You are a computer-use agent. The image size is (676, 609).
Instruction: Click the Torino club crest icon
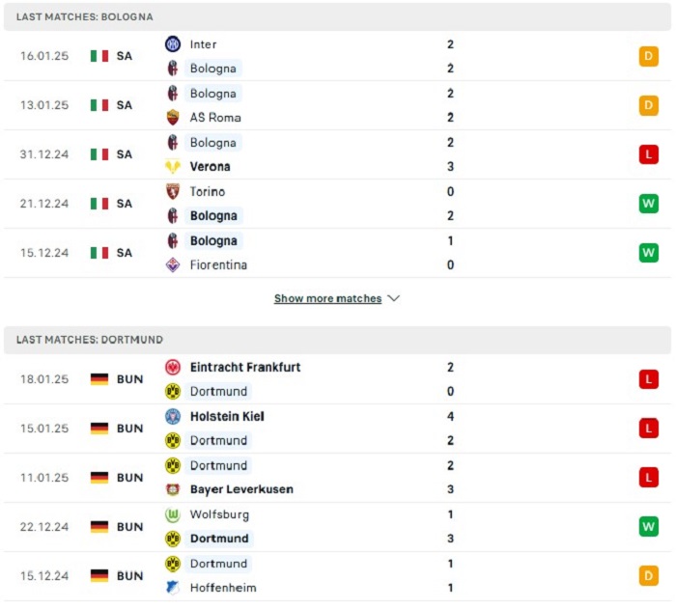coord(173,191)
